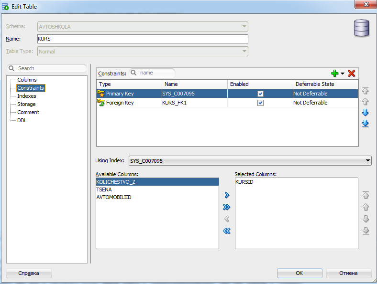Toggle Enabled checkbox for Primary Key

260,94
